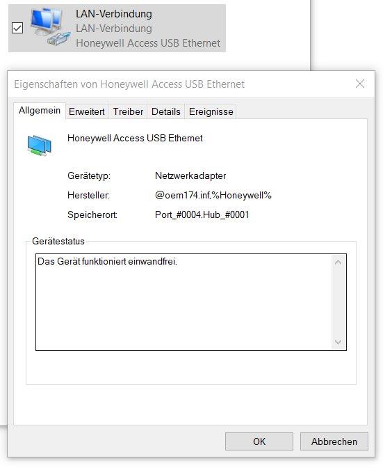This screenshot has height=470, width=392.
Task: Click the 'Hersteller:' label
Action: coord(88,195)
